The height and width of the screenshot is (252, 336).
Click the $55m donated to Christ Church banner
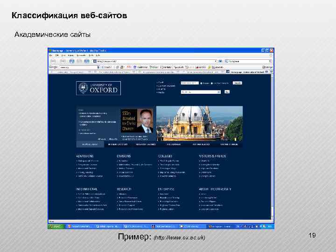coord(137,121)
